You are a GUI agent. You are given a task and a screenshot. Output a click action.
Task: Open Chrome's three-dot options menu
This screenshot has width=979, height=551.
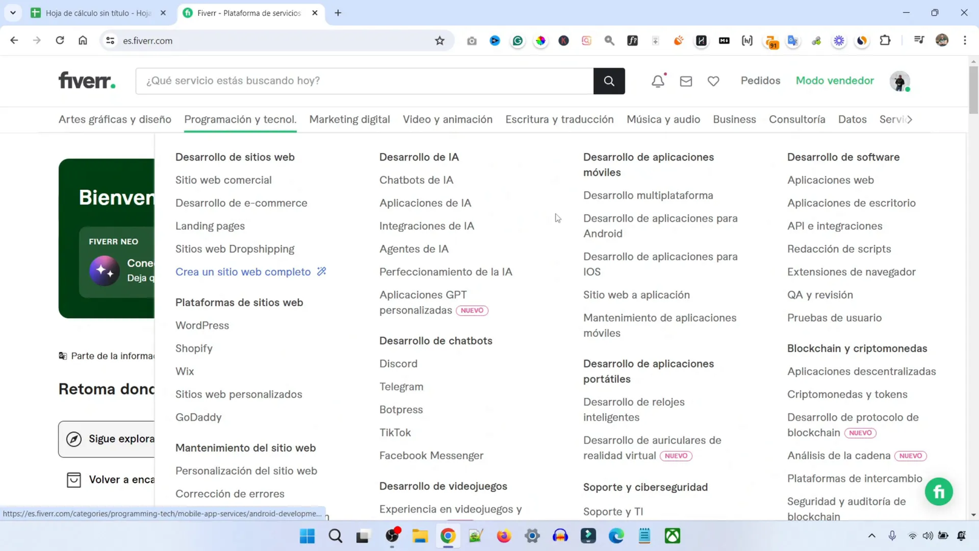[966, 40]
